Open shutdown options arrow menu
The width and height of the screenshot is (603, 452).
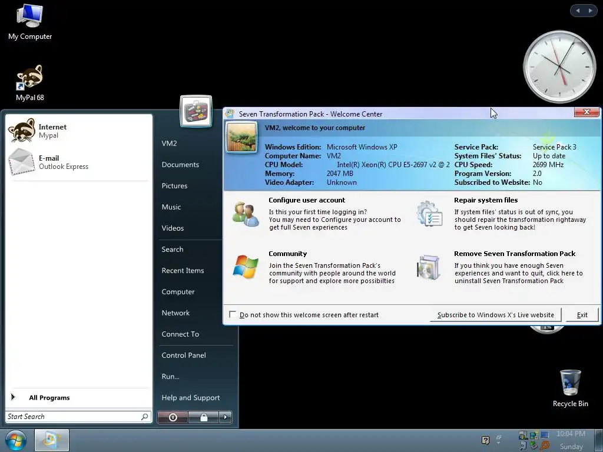click(226, 417)
